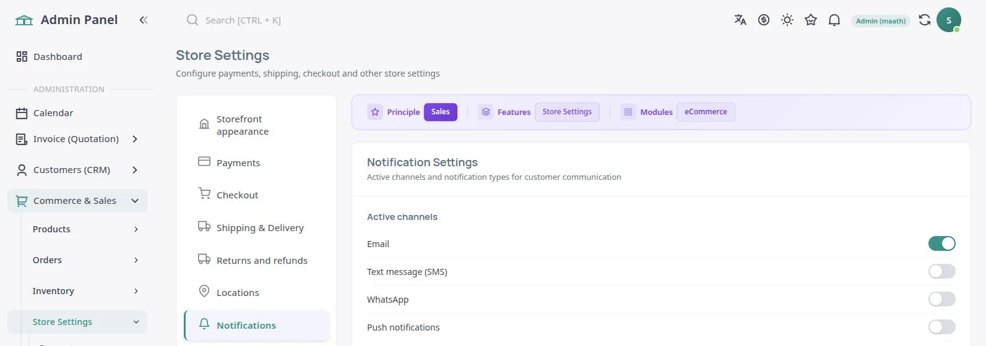Disable the Email channel toggle
This screenshot has height=346, width=986.
942,243
